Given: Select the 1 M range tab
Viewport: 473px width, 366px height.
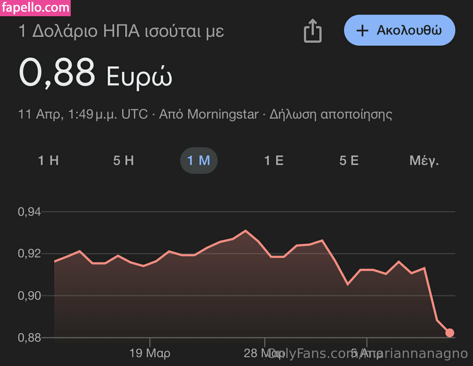Looking at the screenshot, I should point(199,161).
